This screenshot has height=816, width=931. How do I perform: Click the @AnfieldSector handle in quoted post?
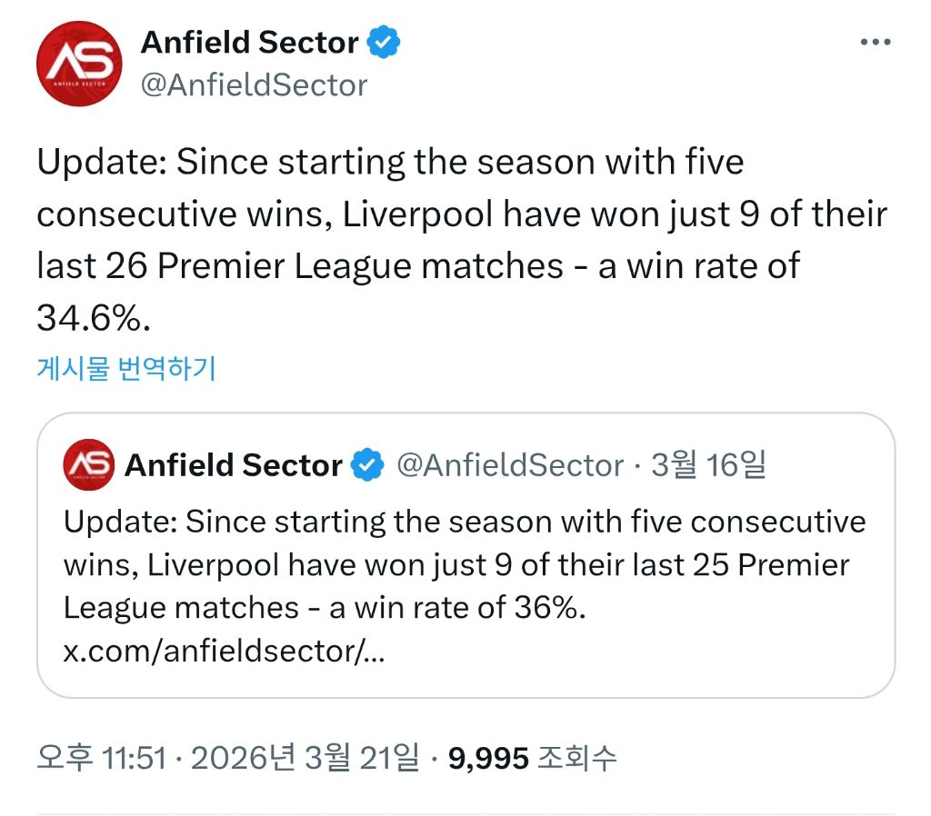tap(510, 465)
